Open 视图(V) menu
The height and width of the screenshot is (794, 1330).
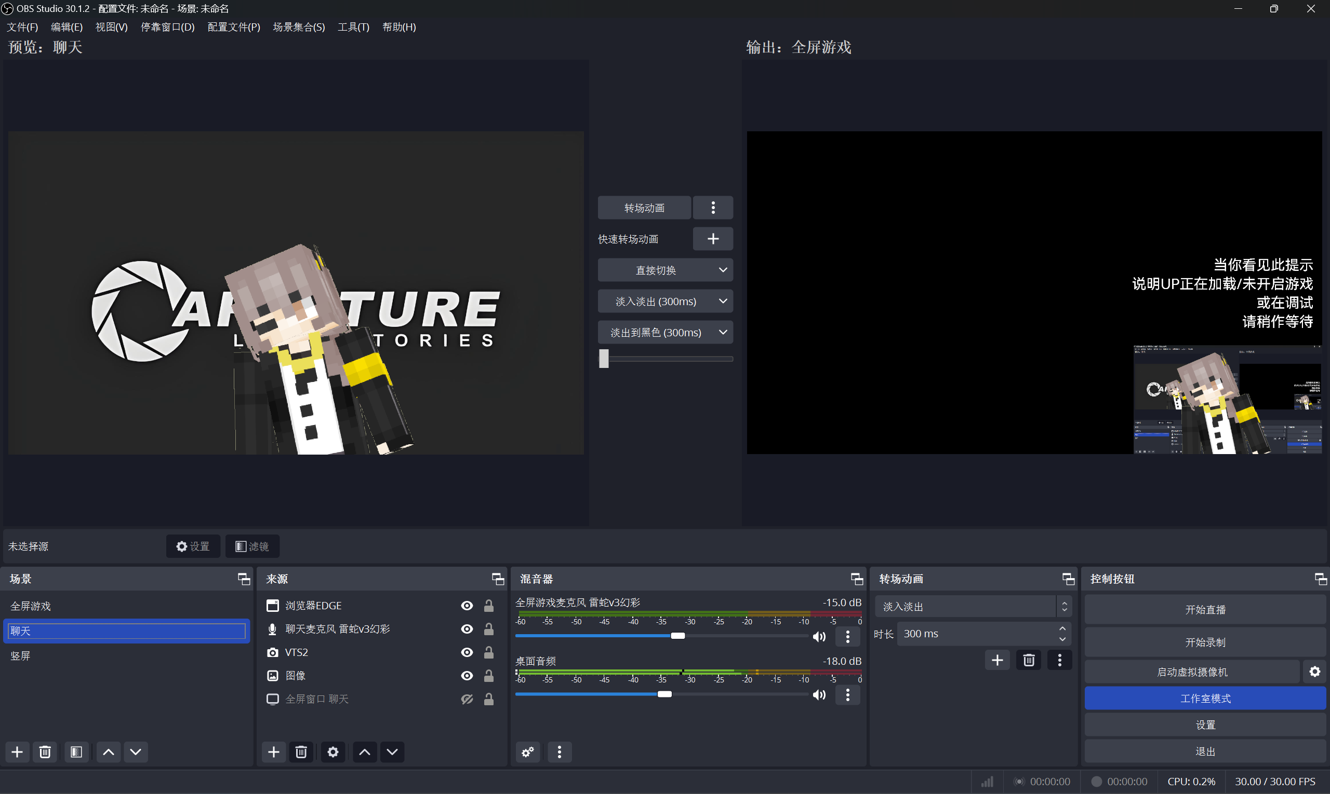click(x=111, y=27)
